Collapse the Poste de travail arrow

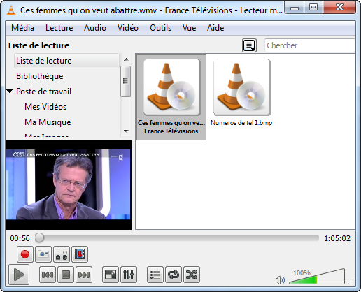(x=10, y=91)
